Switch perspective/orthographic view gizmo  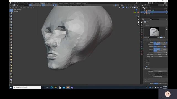(x=138, y=24)
